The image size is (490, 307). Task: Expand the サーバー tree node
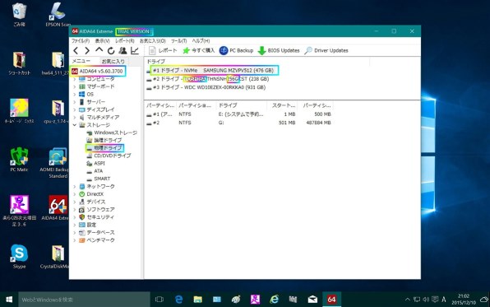tap(74, 102)
